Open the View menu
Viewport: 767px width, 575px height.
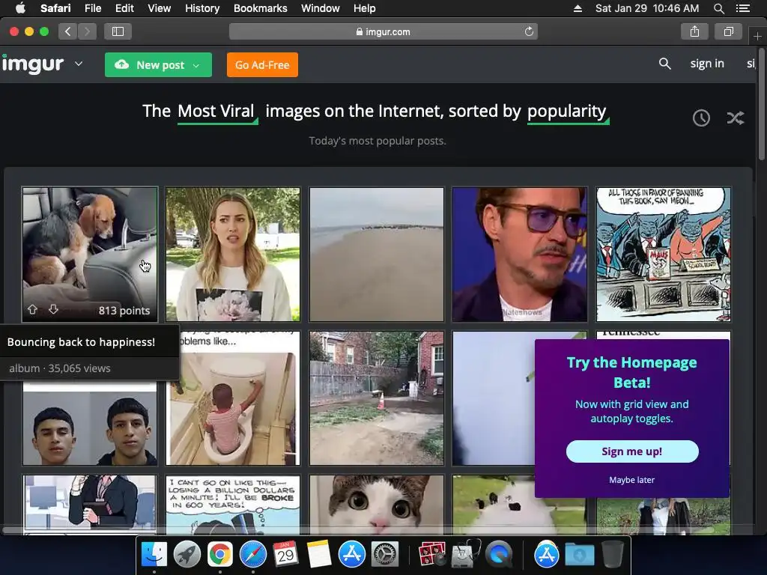coord(159,8)
